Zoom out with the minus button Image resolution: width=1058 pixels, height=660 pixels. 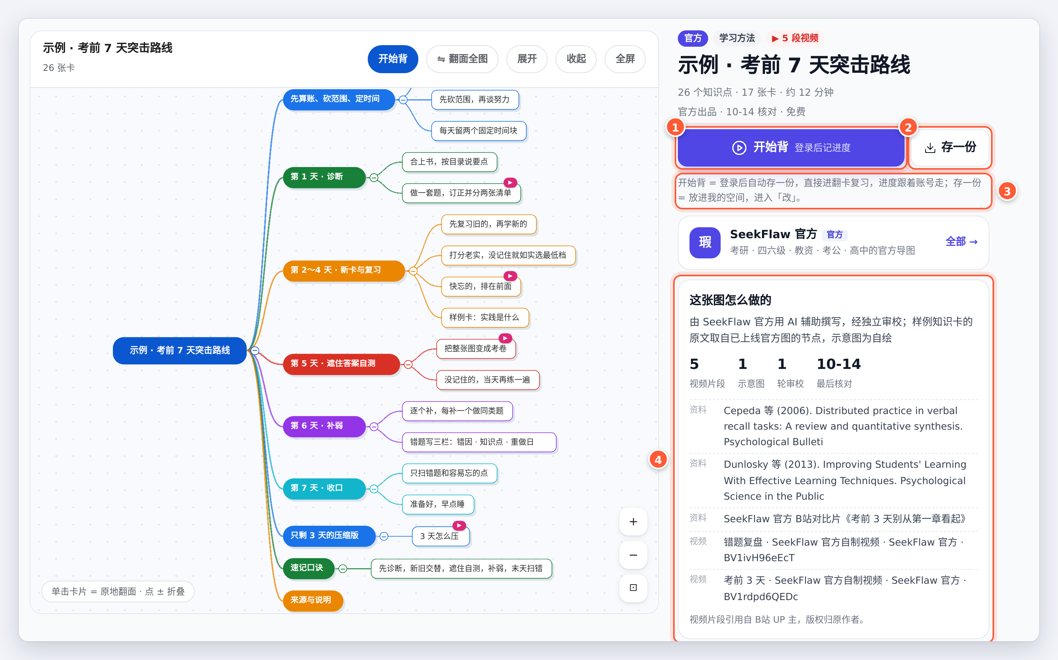click(633, 555)
